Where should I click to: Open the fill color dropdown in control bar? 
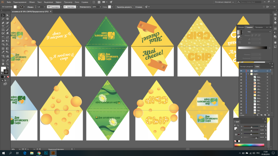click(18, 7)
